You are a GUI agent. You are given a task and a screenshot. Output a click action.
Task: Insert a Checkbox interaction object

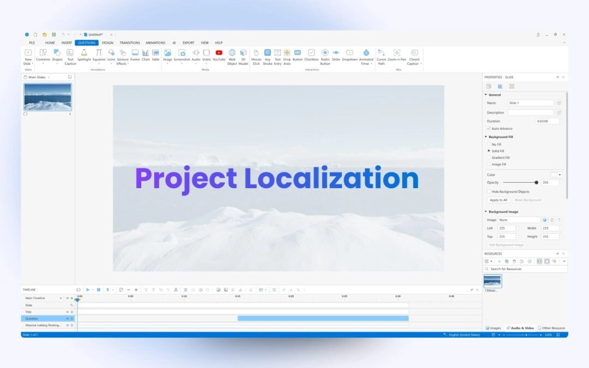click(311, 55)
